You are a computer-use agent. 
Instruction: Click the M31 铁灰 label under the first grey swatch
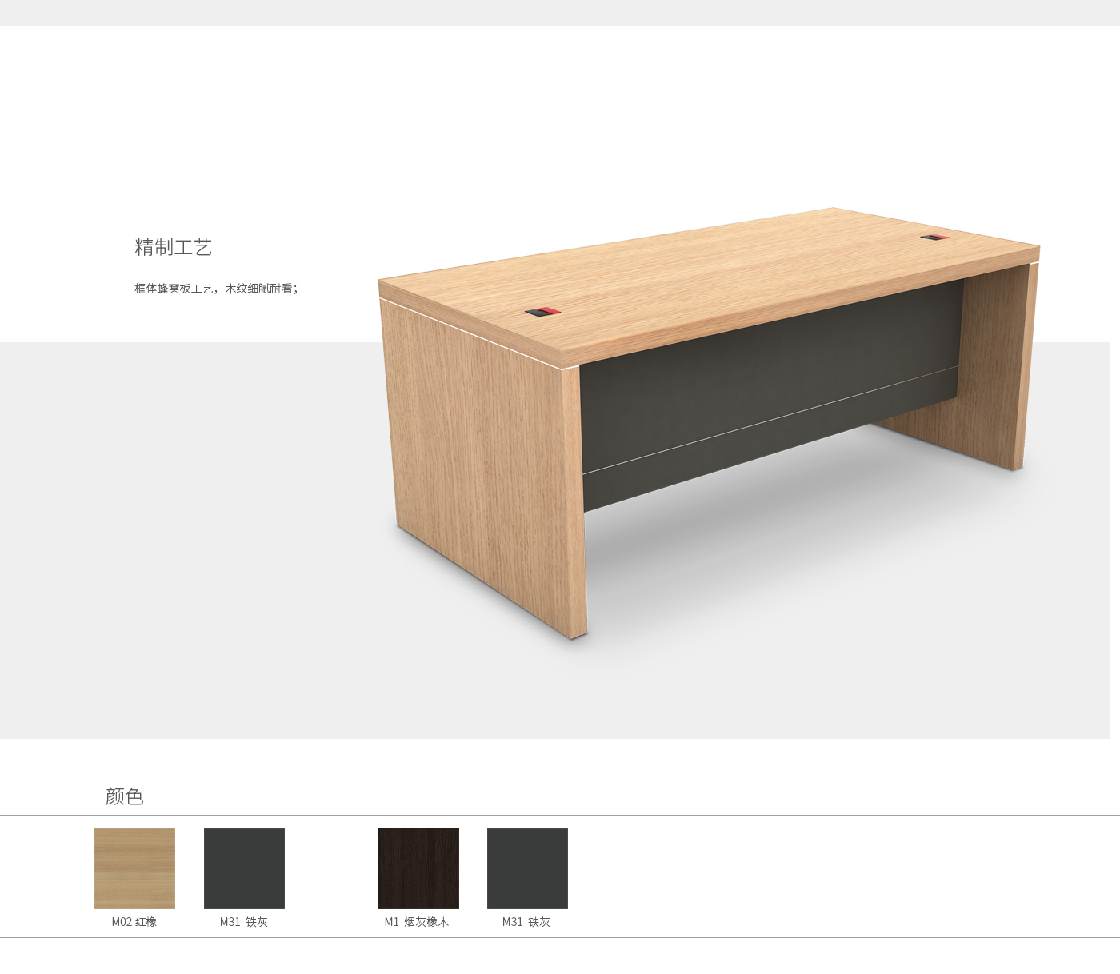pos(244,922)
